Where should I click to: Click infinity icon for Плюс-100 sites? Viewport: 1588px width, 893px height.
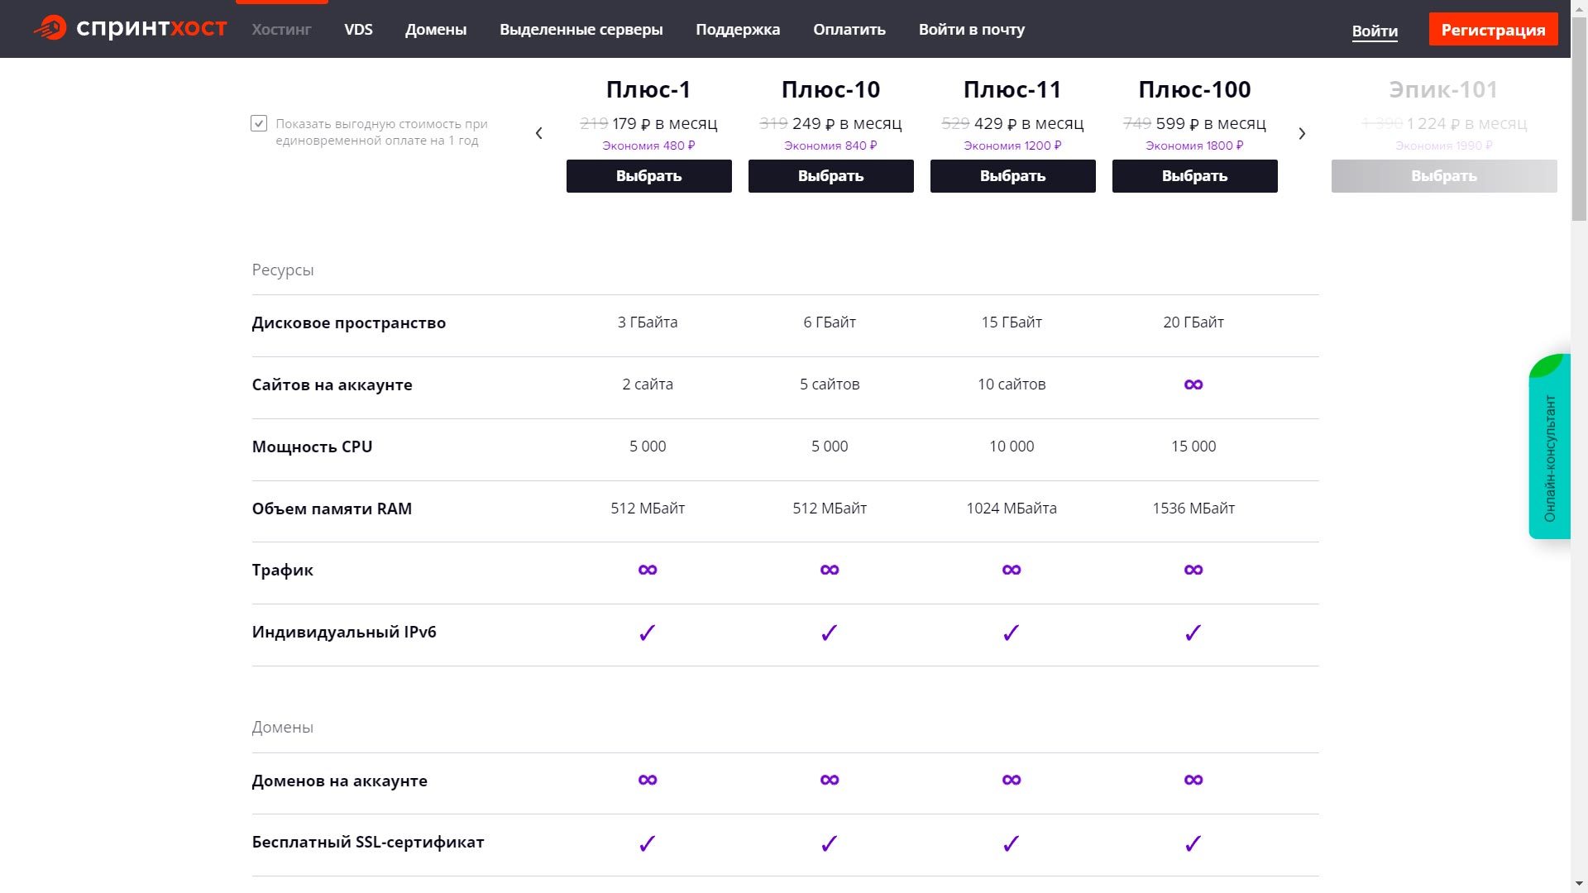pos(1193,384)
